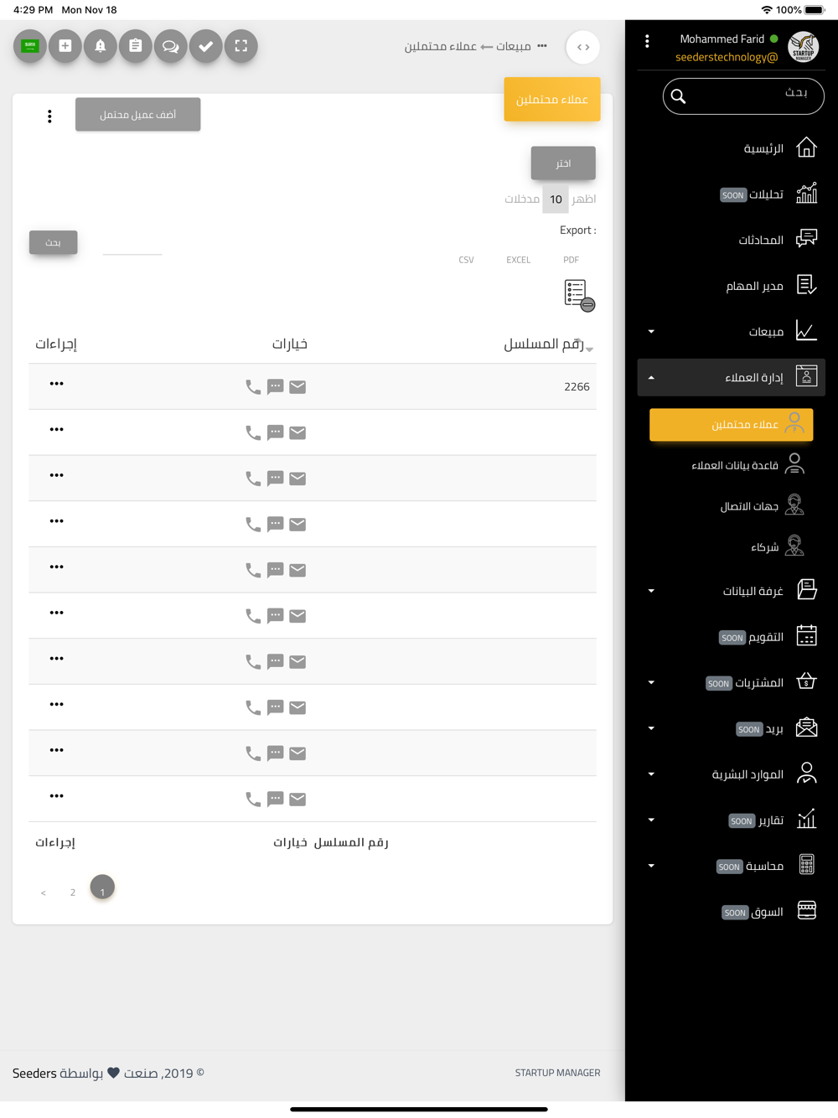Click the Saudi flag language icon
The width and height of the screenshot is (838, 1118).
(x=30, y=46)
